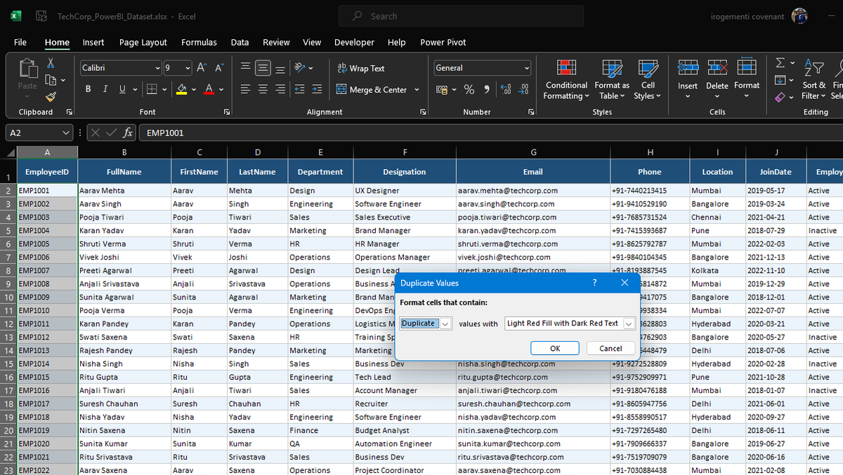Image resolution: width=843 pixels, height=475 pixels.
Task: Apply Percent Style
Action: pyautogui.click(x=469, y=90)
